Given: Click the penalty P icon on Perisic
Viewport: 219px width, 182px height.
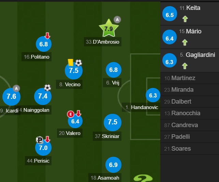Looking at the screenshot, I should pos(39,140).
